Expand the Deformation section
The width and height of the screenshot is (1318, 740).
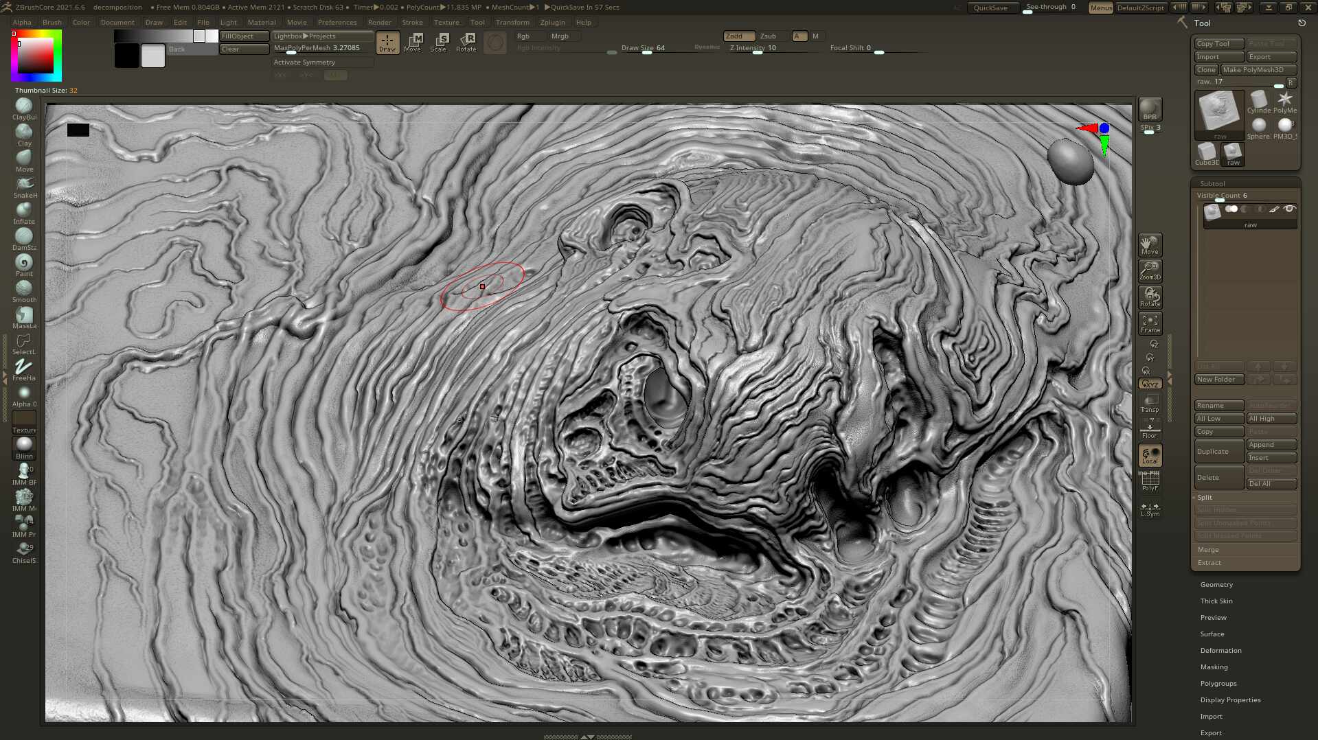click(x=1220, y=650)
